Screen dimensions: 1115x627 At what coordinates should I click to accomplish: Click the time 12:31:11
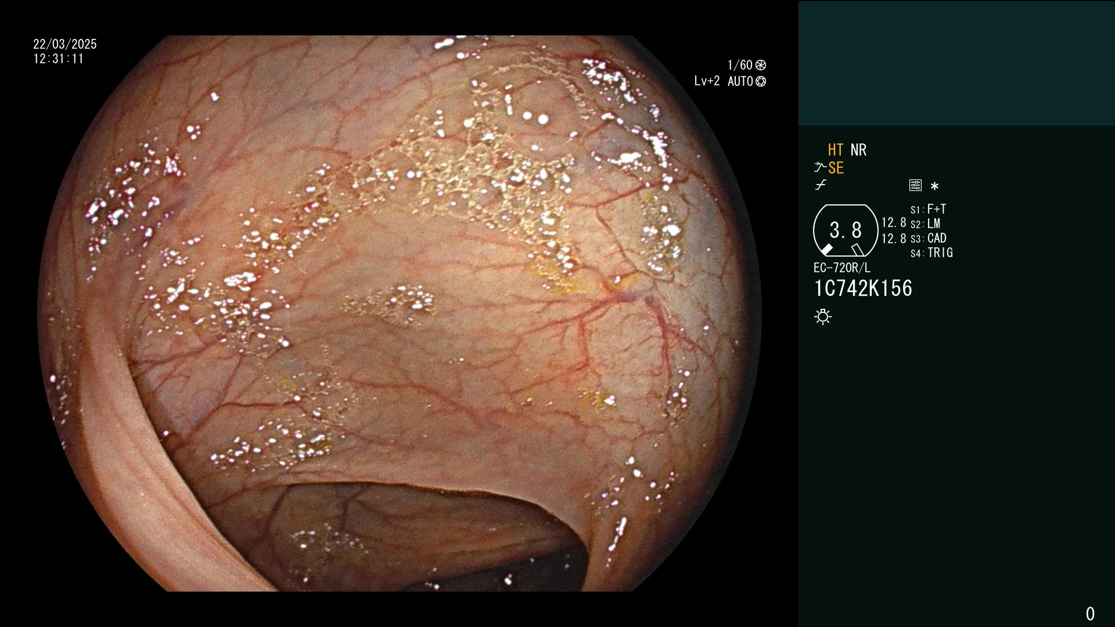click(x=59, y=59)
